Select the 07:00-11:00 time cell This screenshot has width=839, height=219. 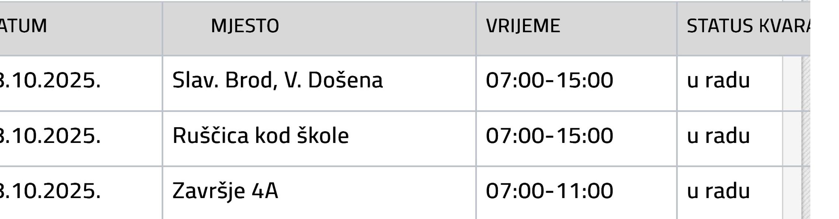point(549,191)
